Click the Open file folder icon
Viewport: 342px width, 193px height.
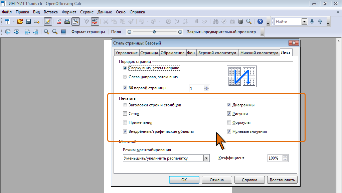[20, 21]
